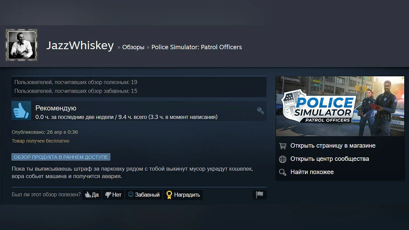
Task: Click the ОБЗОР ПРОДУКТА В РАННЕМ ДОСТУПЕ badge
Action: (x=61, y=157)
